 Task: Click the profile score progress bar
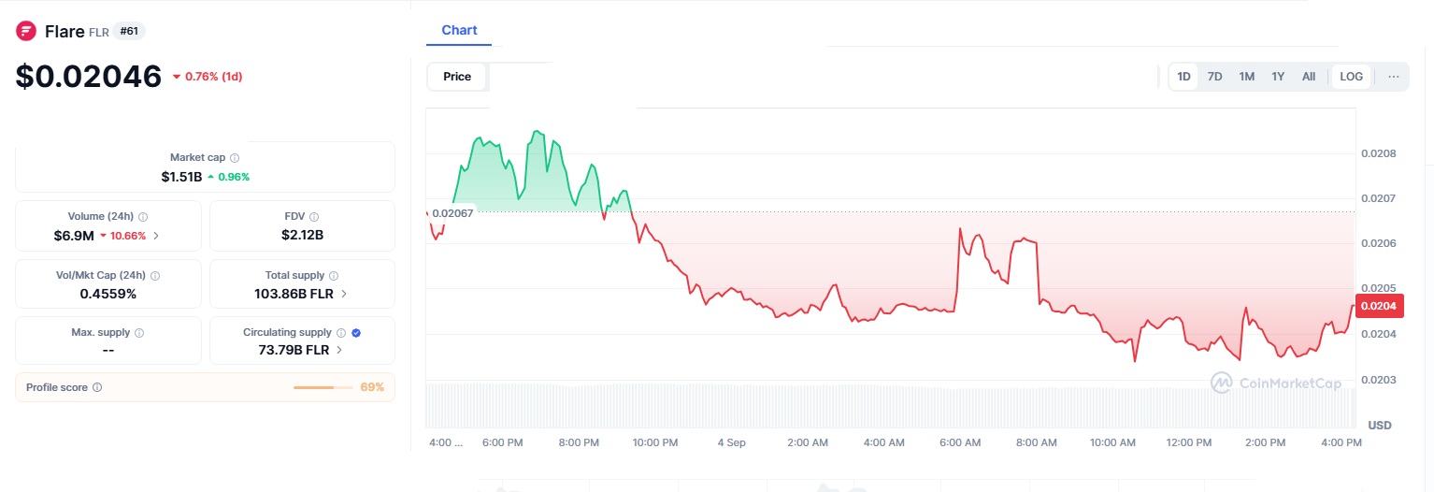(323, 387)
